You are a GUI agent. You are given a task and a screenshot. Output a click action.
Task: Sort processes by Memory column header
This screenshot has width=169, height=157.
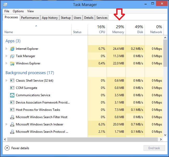pos(118,29)
